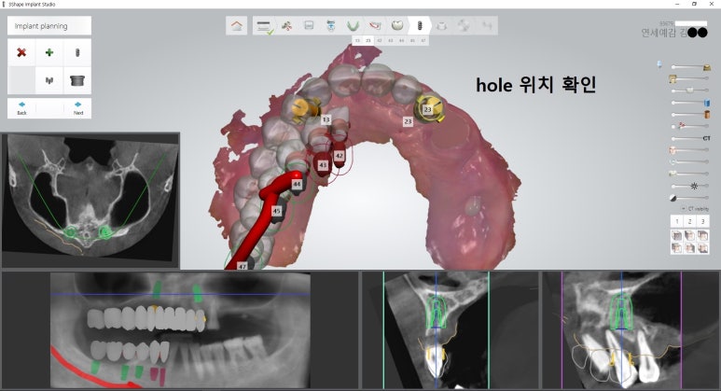Image resolution: width=721 pixels, height=391 pixels.
Task: Select view preset button 2
Action: 689,221
